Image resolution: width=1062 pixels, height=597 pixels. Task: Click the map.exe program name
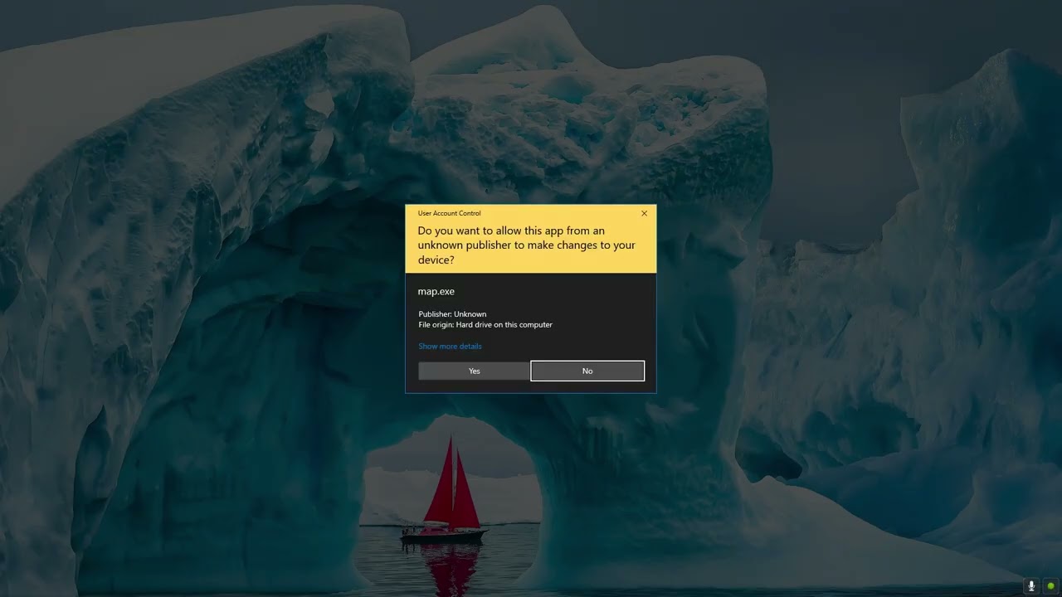click(436, 292)
